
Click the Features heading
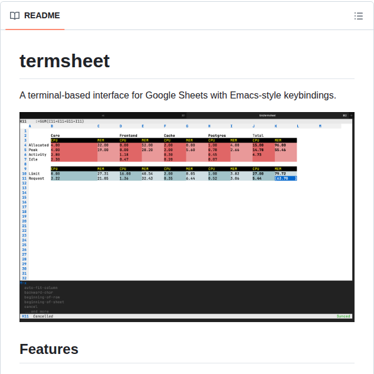tap(49, 349)
